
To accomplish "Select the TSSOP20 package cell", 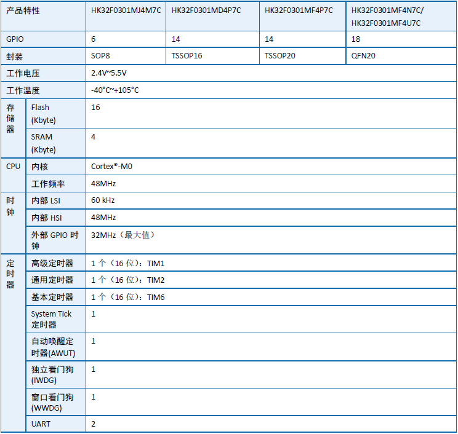I will (x=279, y=55).
